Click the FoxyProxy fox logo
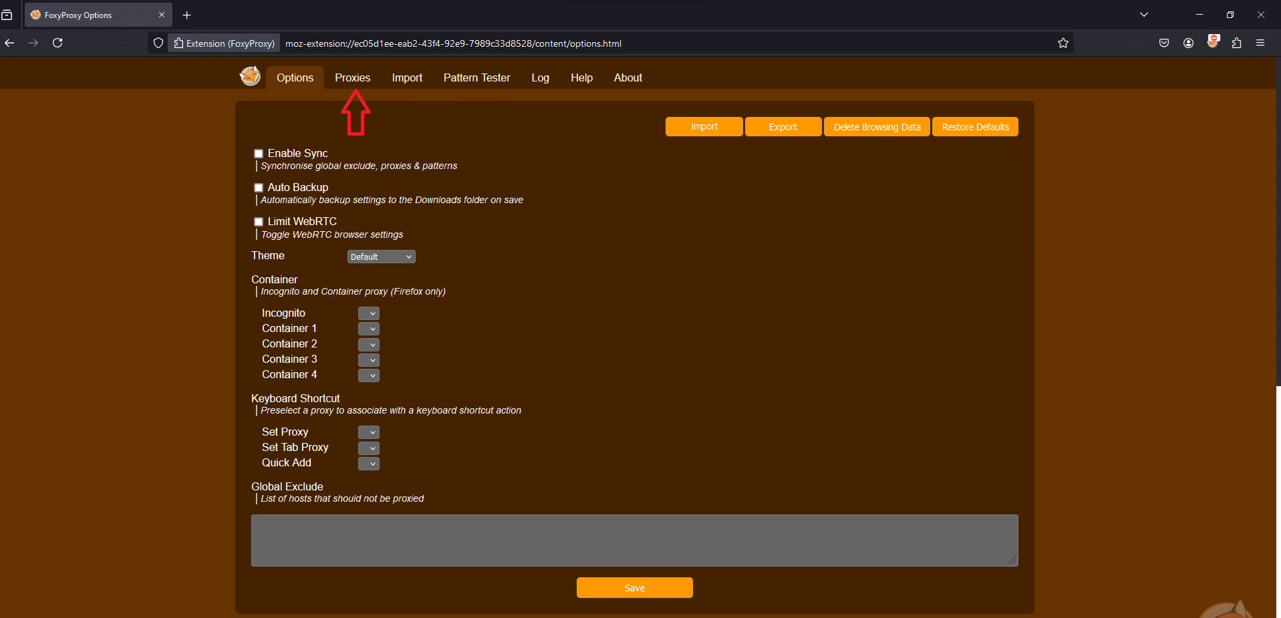1281x618 pixels. [250, 75]
